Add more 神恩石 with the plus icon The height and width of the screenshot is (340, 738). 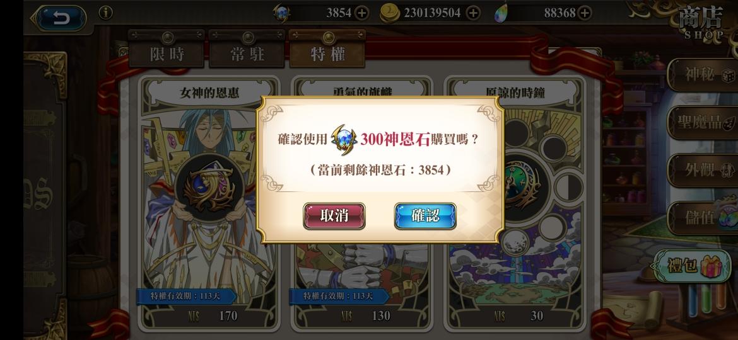pos(361,13)
